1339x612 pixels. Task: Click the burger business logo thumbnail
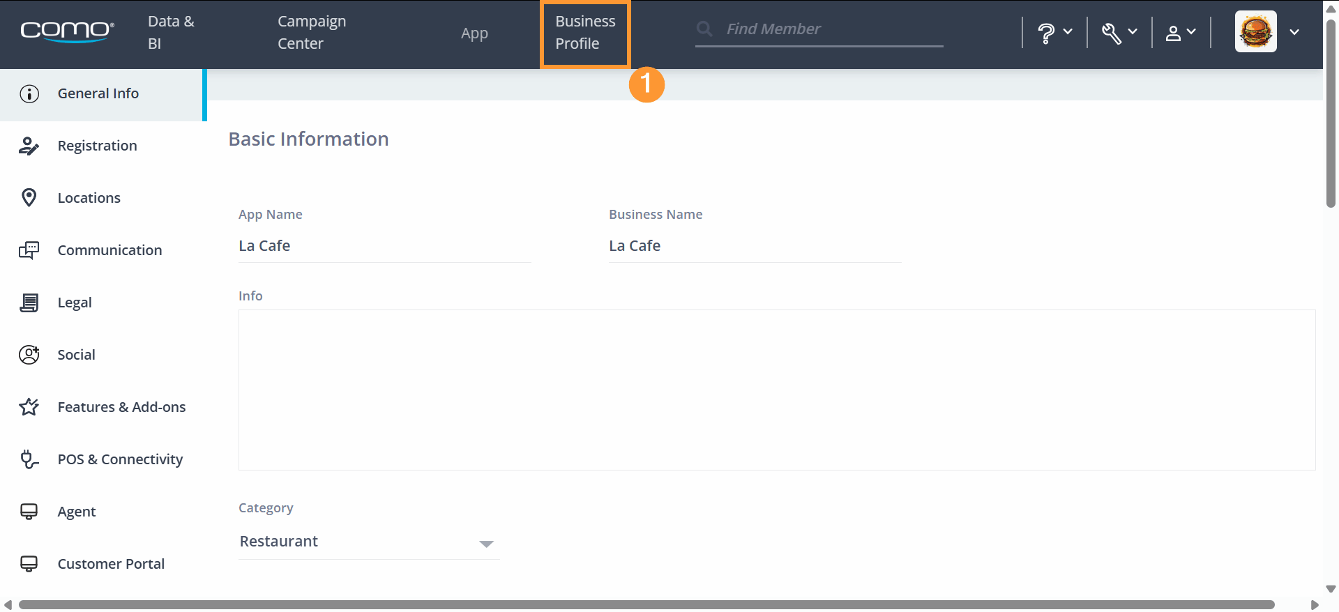point(1256,31)
